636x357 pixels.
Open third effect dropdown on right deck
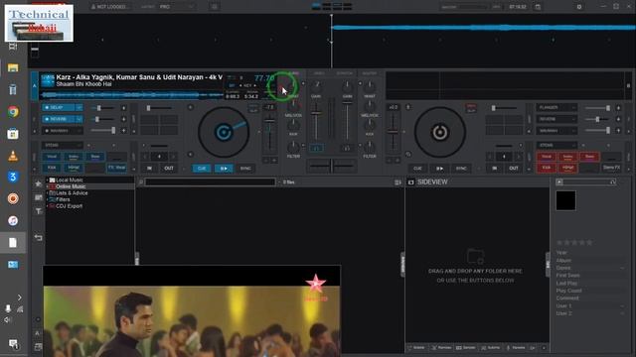[x=573, y=131]
